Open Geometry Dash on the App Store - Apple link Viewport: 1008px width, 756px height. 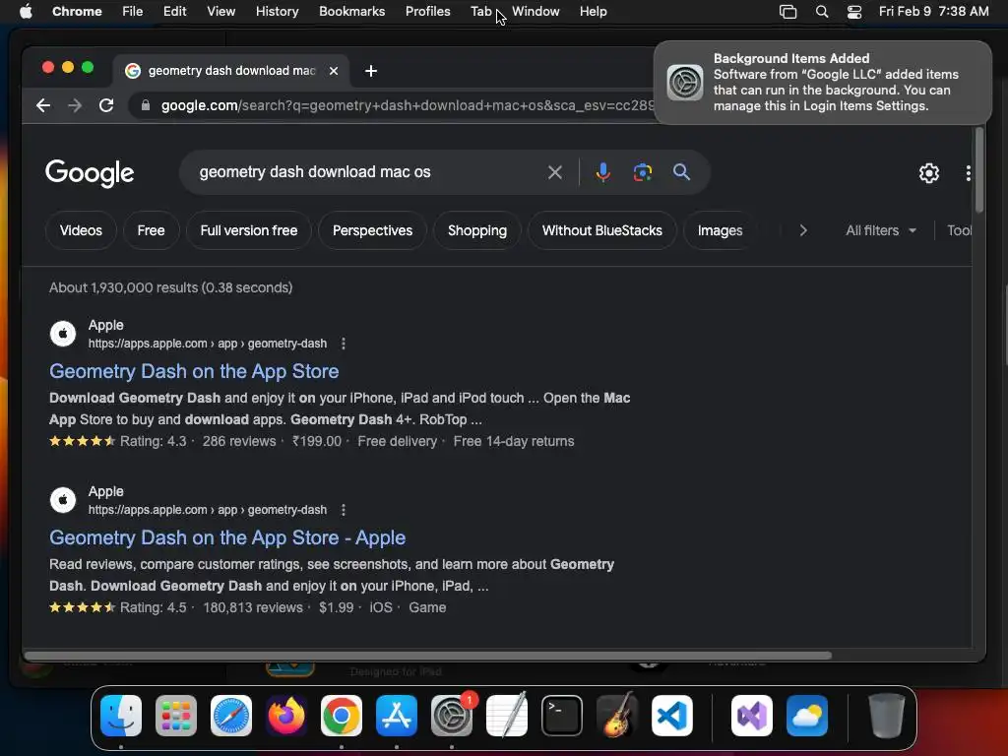227,538
